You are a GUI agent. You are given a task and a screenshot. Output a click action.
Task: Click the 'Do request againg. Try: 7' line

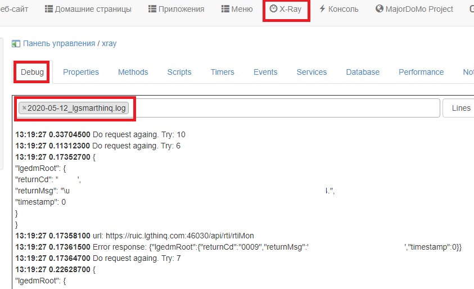click(98, 259)
